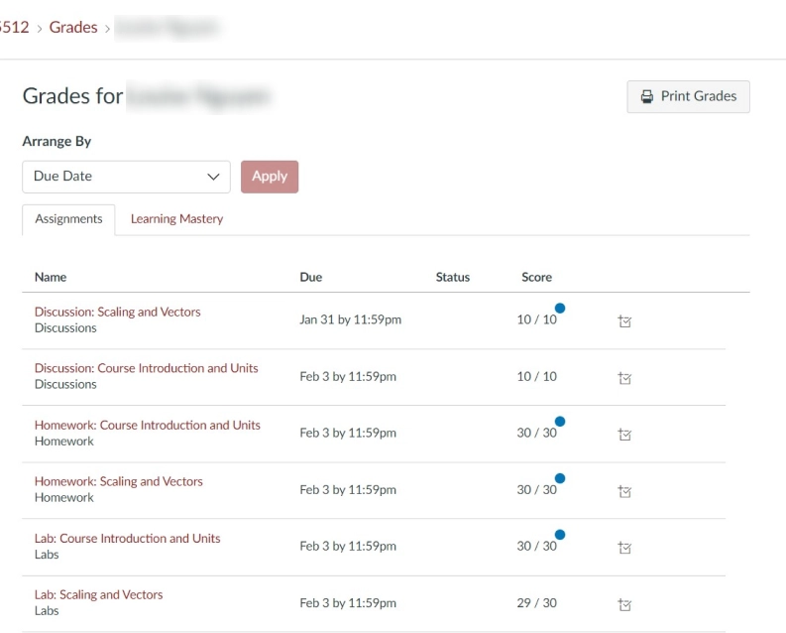The height and width of the screenshot is (633, 786).
Task: Open the Arrange By Due Date dropdown
Action: [126, 177]
